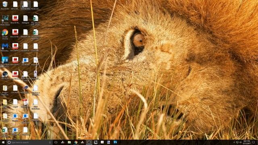Open Task View from the taskbar

click(56, 142)
